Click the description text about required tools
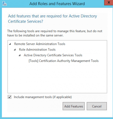 click(x=55, y=33)
